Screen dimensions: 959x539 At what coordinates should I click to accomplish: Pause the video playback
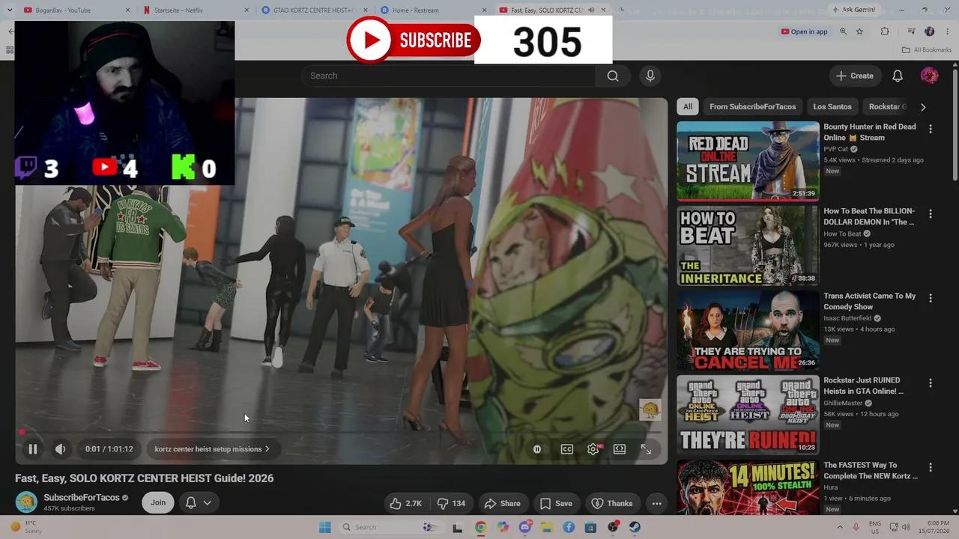click(x=33, y=449)
